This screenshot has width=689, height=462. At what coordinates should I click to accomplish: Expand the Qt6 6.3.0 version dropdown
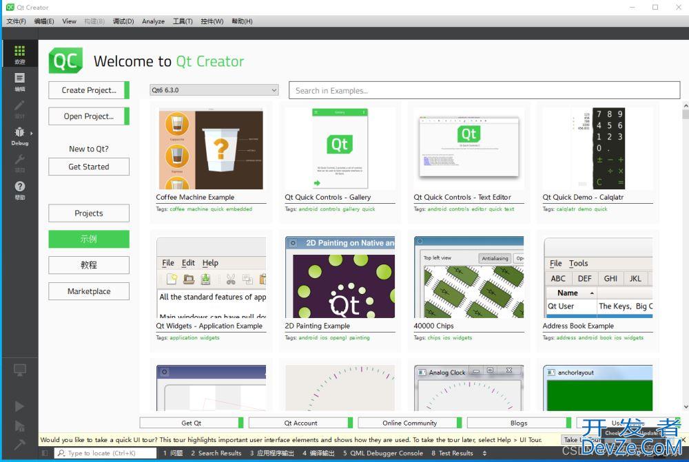pos(214,90)
